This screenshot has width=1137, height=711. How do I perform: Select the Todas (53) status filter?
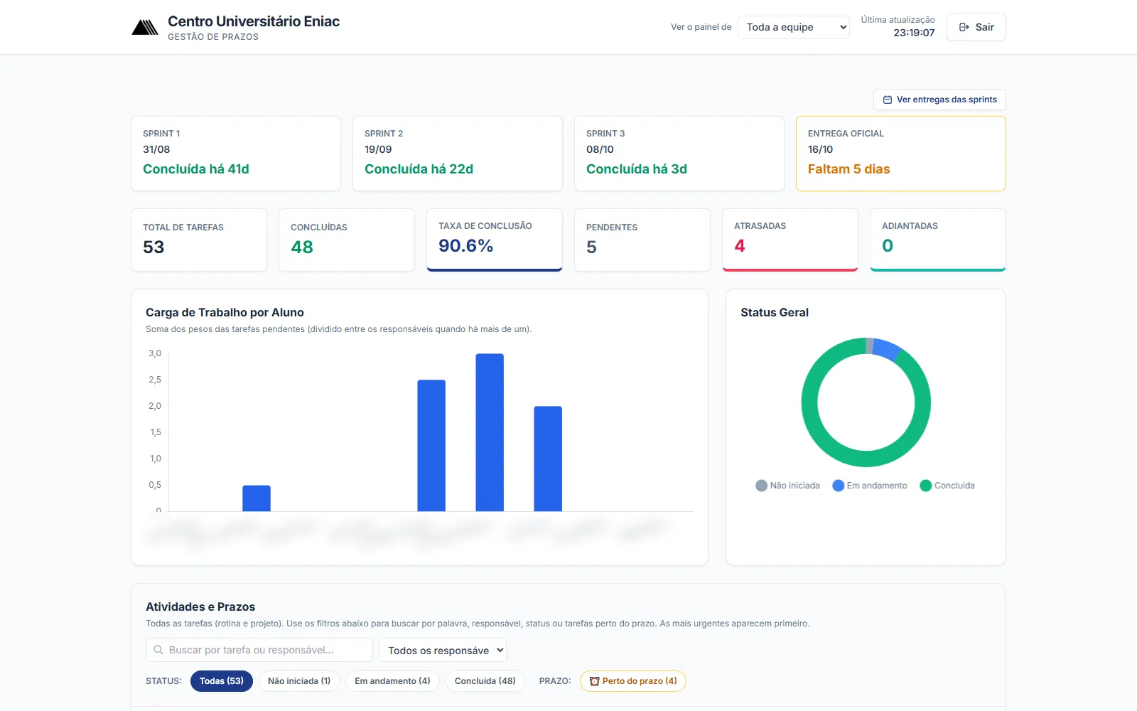coord(222,681)
